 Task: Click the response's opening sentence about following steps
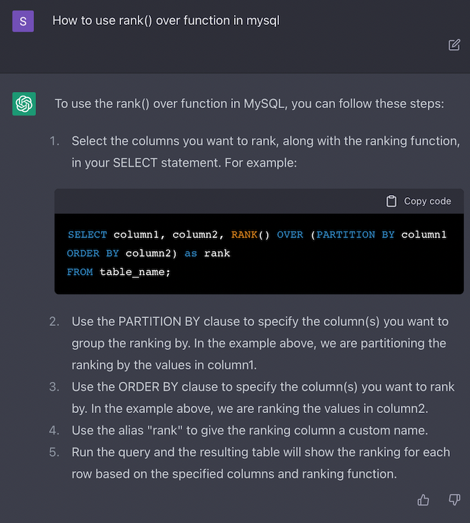[x=249, y=104]
